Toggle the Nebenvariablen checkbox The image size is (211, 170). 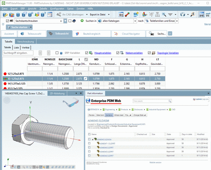(118, 53)
